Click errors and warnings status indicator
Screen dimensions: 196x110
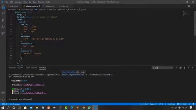[x=5, y=104]
